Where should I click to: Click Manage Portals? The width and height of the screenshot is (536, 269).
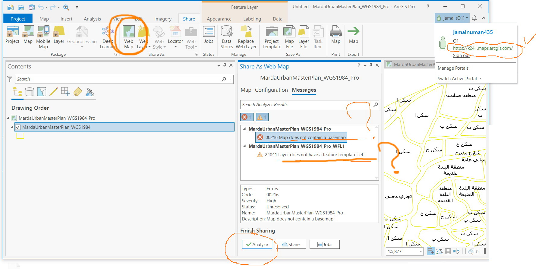tap(453, 68)
